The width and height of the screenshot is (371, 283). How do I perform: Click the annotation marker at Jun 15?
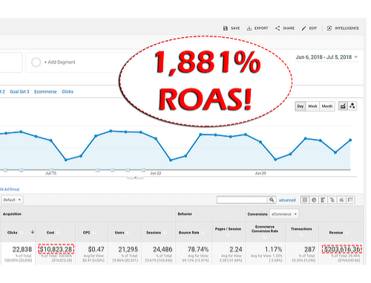(x=51, y=170)
